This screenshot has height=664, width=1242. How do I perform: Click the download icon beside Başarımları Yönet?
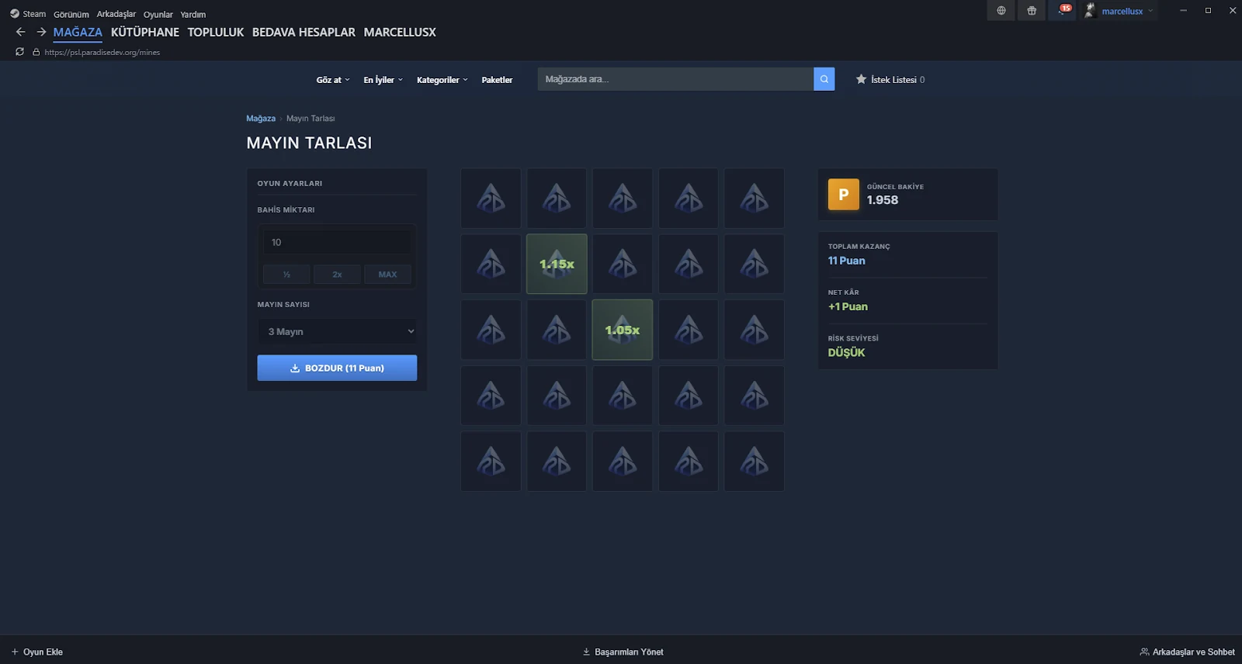tap(587, 652)
